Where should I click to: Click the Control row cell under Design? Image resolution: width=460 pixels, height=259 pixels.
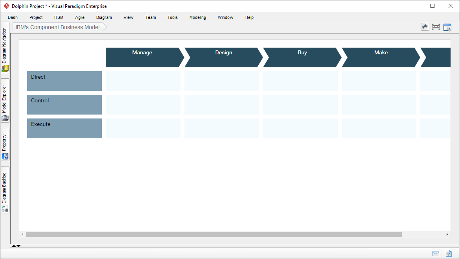point(221,105)
